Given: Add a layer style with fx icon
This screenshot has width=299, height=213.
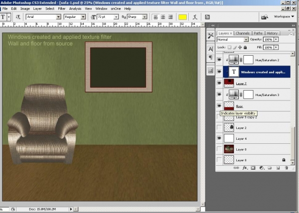Looking at the screenshot, I should (245, 168).
